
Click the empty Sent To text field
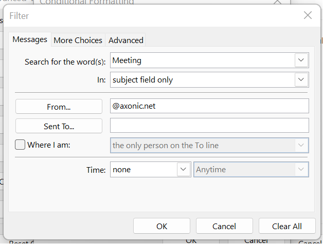click(209, 126)
